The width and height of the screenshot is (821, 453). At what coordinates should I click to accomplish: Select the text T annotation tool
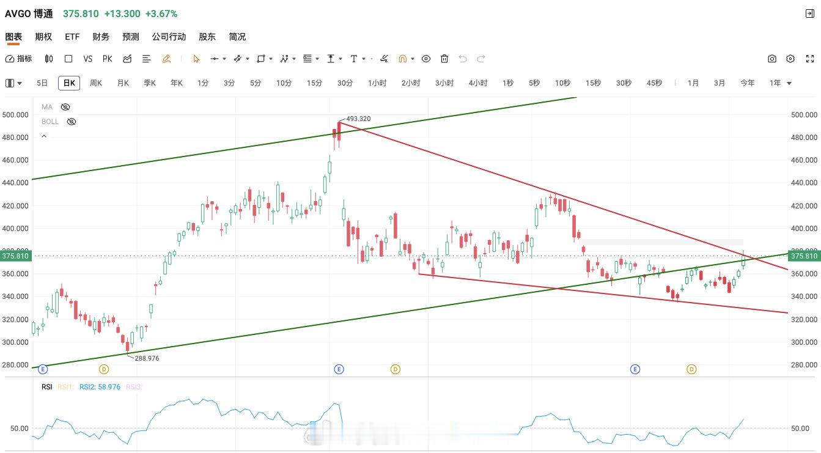pos(354,59)
